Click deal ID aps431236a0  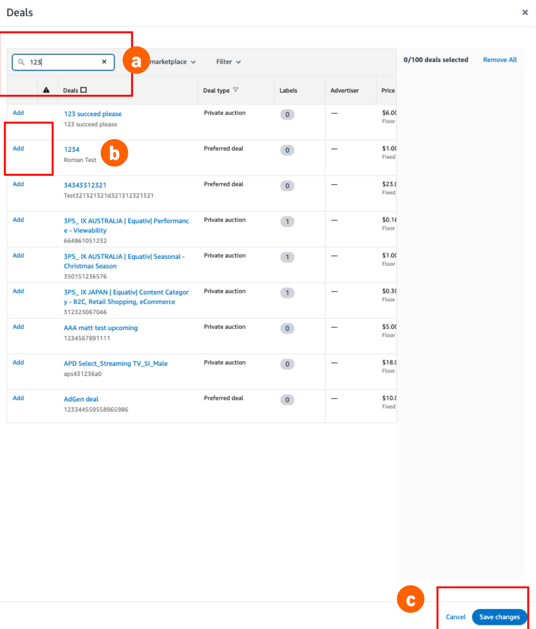coord(83,374)
